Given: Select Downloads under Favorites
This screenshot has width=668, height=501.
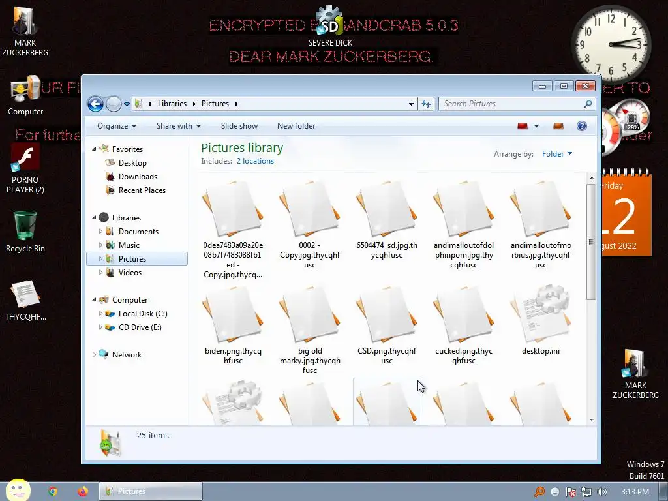Looking at the screenshot, I should click(x=138, y=176).
